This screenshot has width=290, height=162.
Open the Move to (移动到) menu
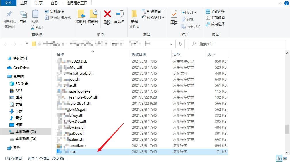(81, 17)
